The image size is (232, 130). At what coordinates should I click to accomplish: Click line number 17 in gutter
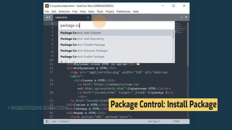point(51,72)
